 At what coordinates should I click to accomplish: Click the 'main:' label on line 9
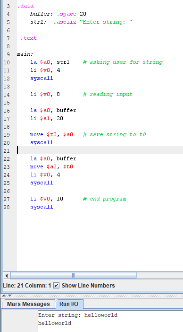coord(25,54)
